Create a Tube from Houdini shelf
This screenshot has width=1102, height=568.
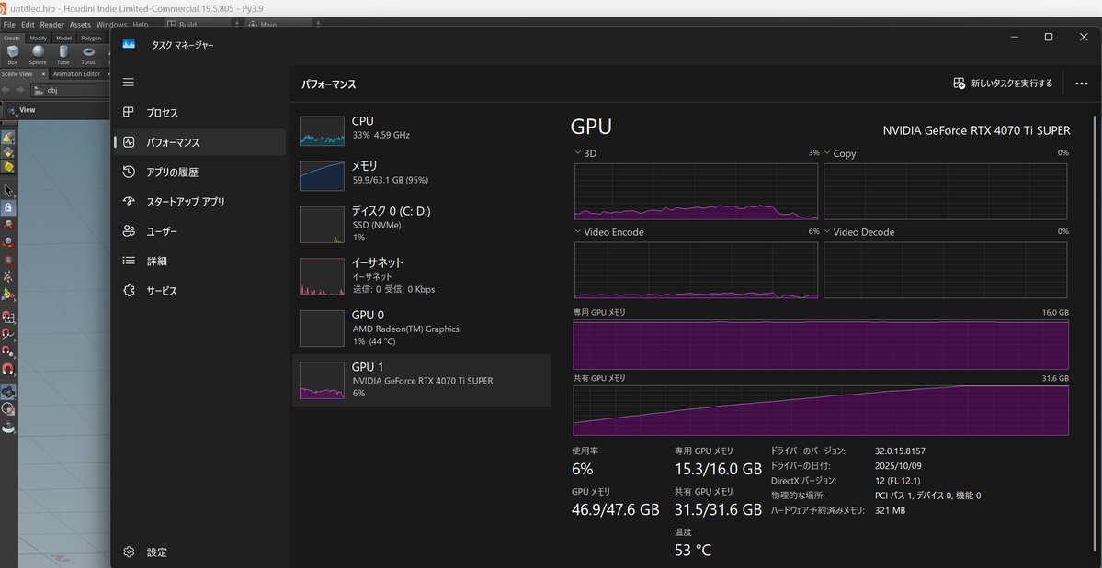coord(63,55)
